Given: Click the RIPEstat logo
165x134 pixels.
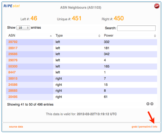Looking at the screenshot, I should 12,6.
